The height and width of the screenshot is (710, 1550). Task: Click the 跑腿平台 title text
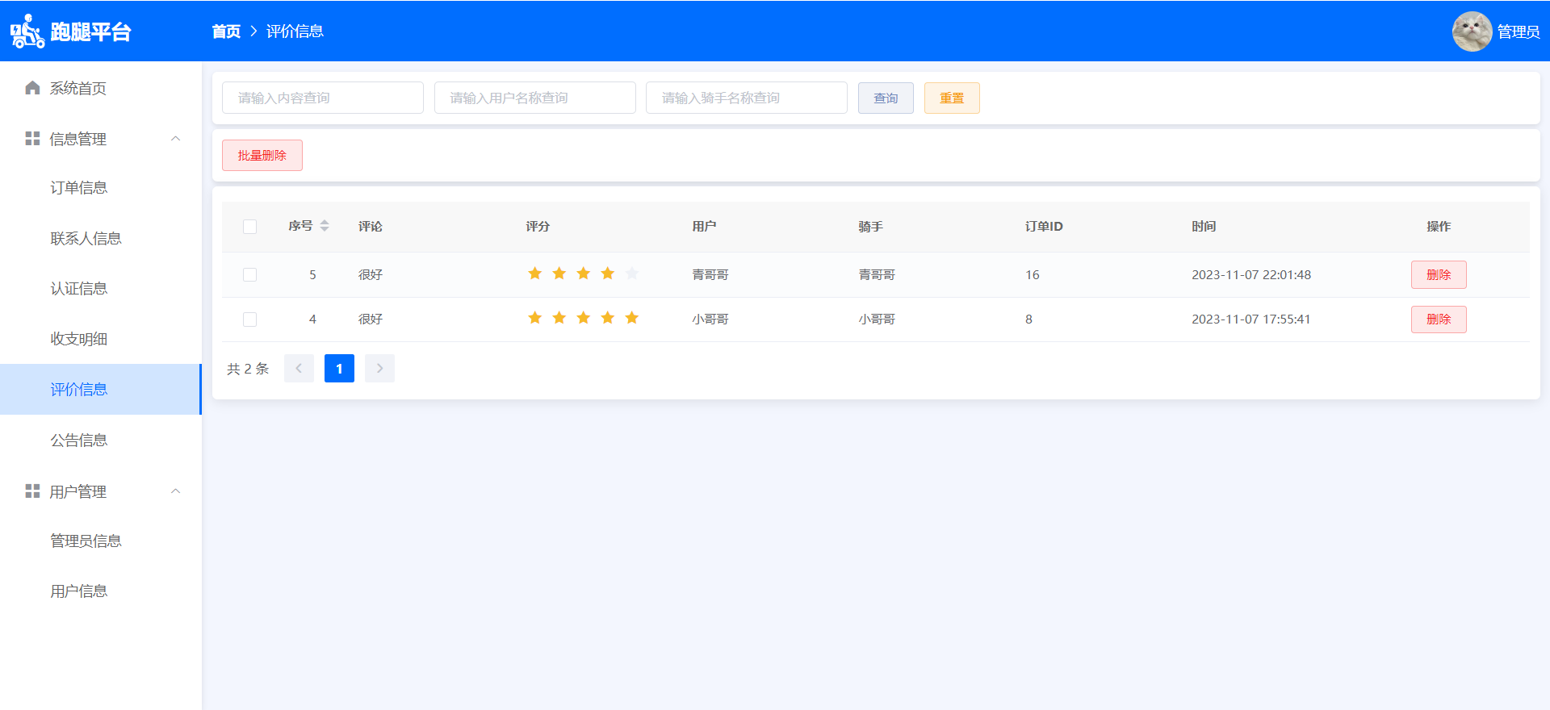(x=90, y=31)
